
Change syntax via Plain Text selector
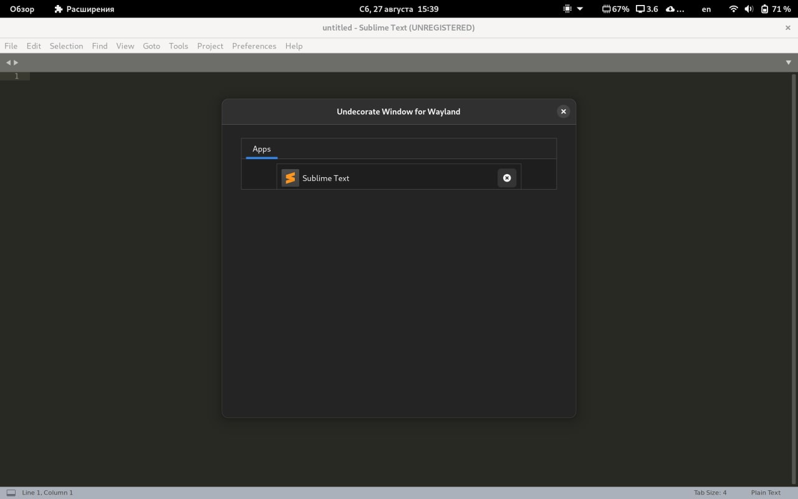click(x=766, y=493)
